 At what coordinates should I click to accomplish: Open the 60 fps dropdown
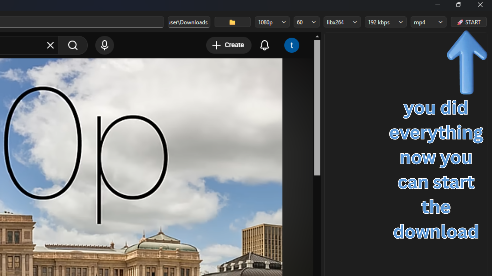306,22
